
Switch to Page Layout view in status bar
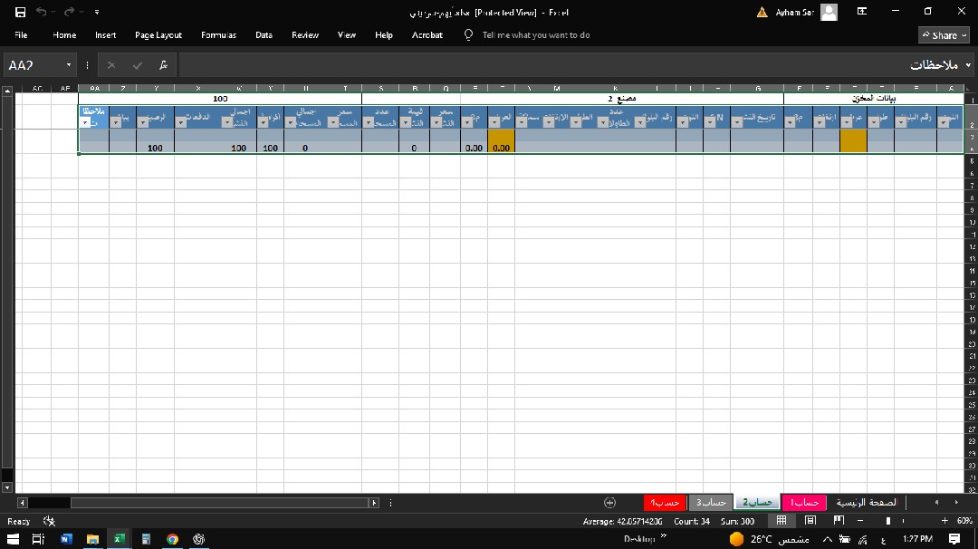(810, 521)
